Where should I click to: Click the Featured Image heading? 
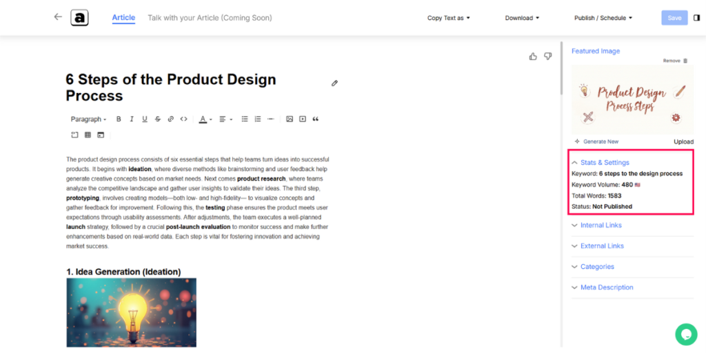pos(596,51)
